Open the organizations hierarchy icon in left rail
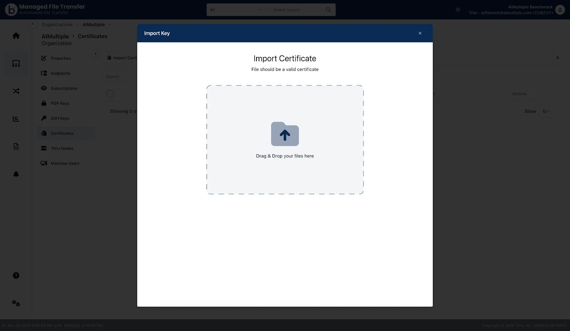 pyautogui.click(x=16, y=63)
